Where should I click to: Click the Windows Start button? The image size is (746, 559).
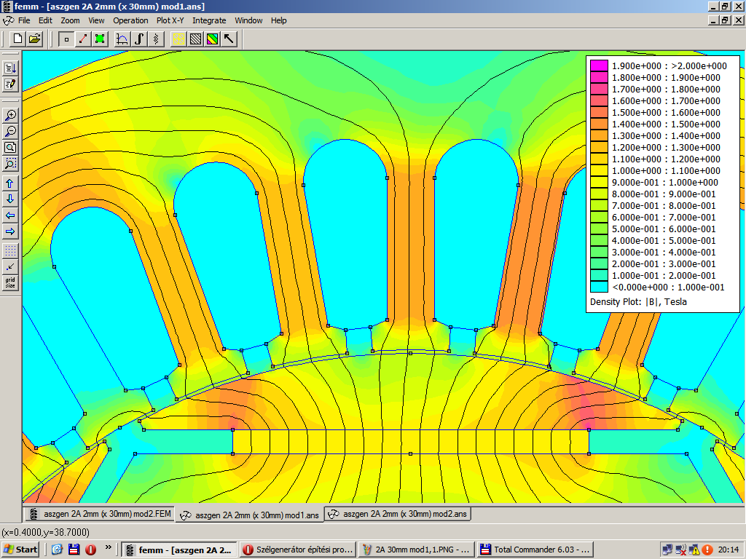[20, 550]
